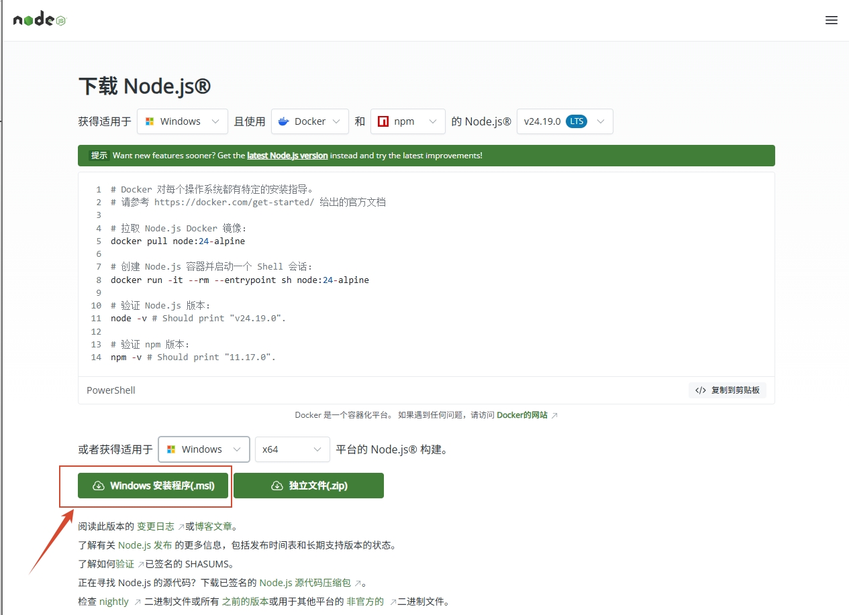Click the download icon on the .zip button
Viewport: 849px width, 615px height.
tap(277, 486)
